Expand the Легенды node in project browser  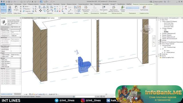pyautogui.click(x=159, y=40)
